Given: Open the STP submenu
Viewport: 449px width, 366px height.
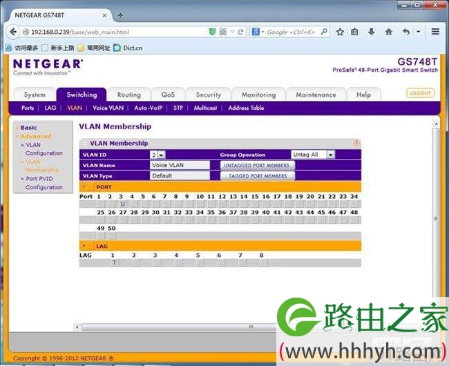Looking at the screenshot, I should click(178, 108).
